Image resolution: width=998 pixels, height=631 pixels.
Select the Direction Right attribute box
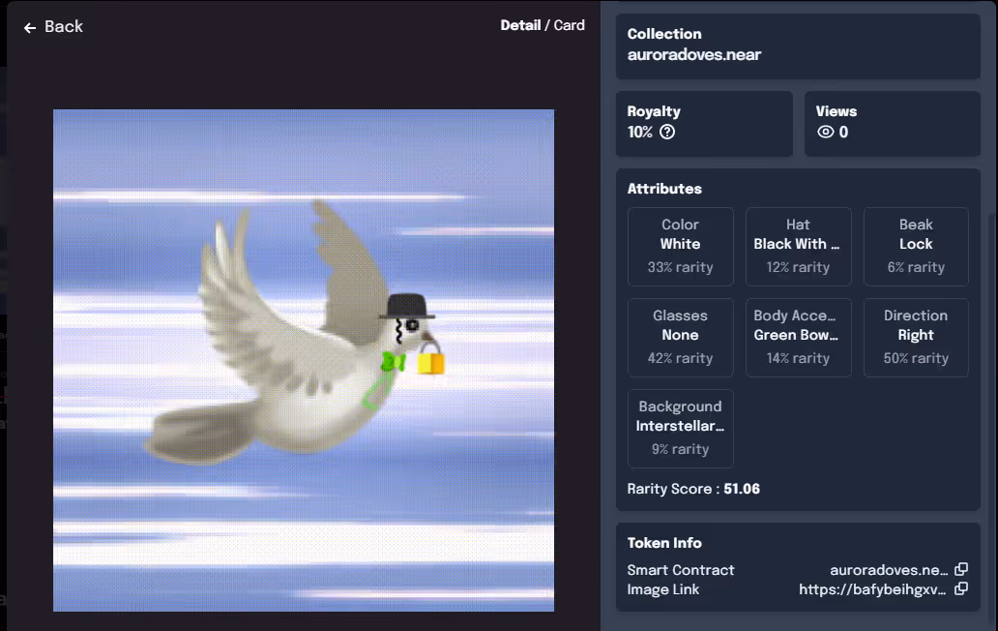[x=916, y=338]
